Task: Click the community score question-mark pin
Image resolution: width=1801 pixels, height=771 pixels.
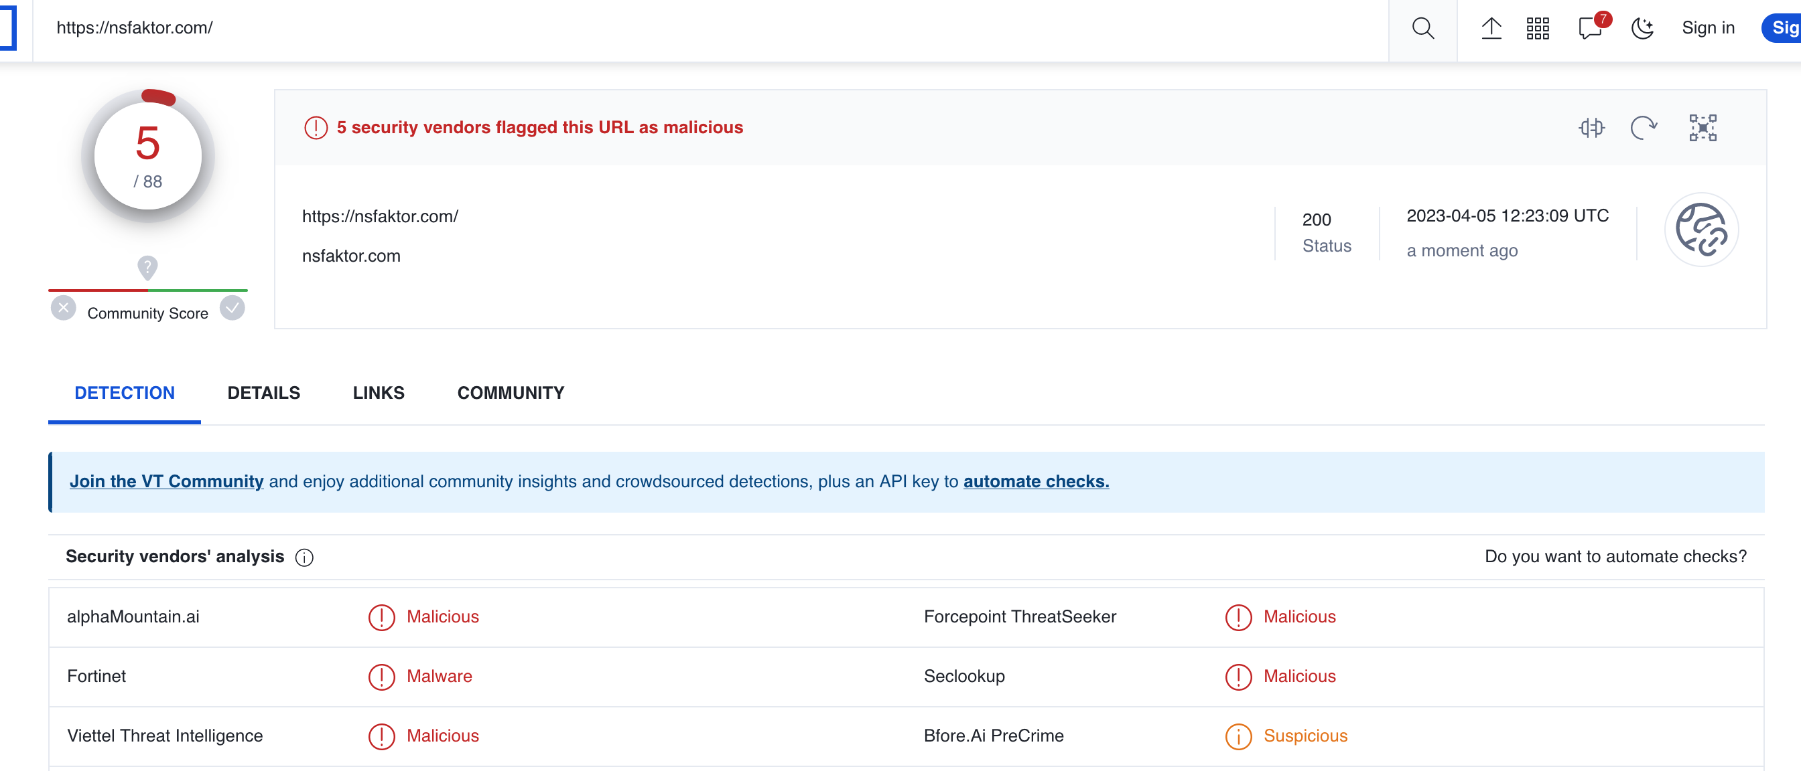Action: pos(147,268)
